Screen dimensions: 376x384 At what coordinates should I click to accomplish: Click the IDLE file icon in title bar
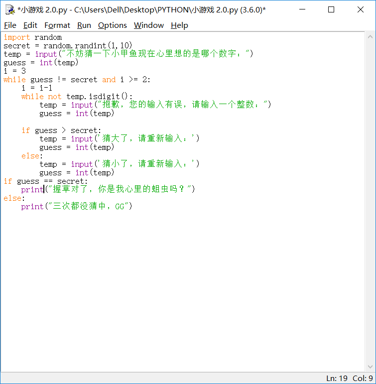pos(9,9)
